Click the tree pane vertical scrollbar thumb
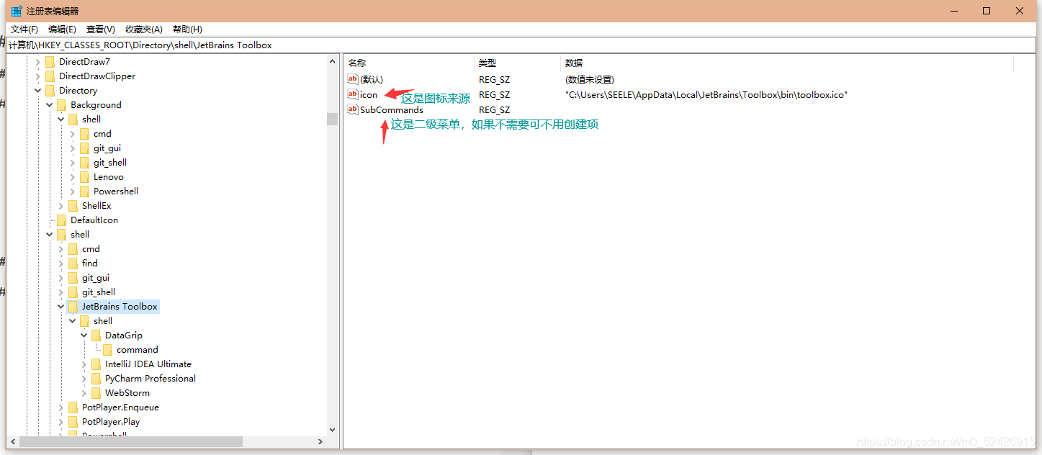Viewport: 1042px width, 455px height. (x=332, y=119)
